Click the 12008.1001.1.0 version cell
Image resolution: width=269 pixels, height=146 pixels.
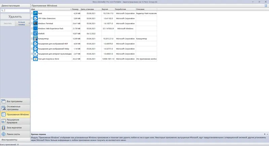[108, 59]
